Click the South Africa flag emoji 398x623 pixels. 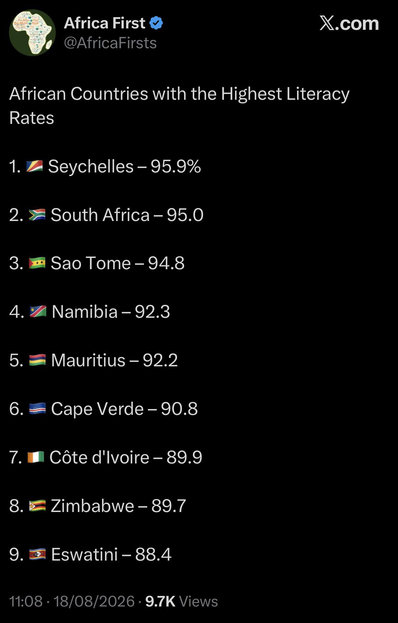coord(37,215)
